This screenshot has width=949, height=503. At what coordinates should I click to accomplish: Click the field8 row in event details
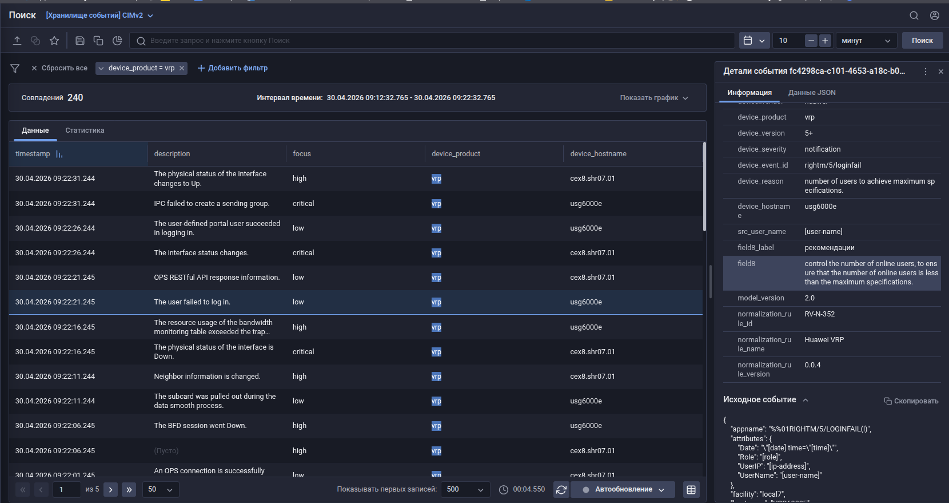(832, 273)
